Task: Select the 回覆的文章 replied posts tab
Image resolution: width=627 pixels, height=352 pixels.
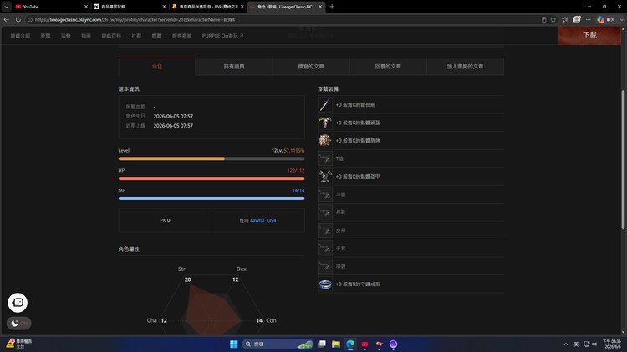Action: (388, 67)
